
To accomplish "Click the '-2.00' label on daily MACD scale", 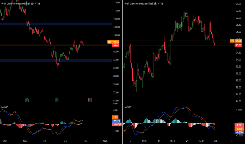I will [x=115, y=131].
